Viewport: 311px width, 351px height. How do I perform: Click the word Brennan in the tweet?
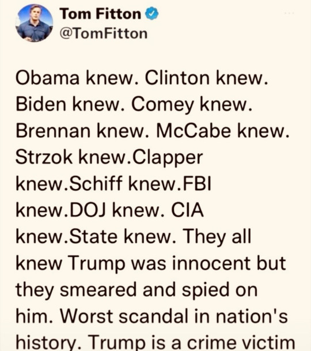tap(53, 131)
